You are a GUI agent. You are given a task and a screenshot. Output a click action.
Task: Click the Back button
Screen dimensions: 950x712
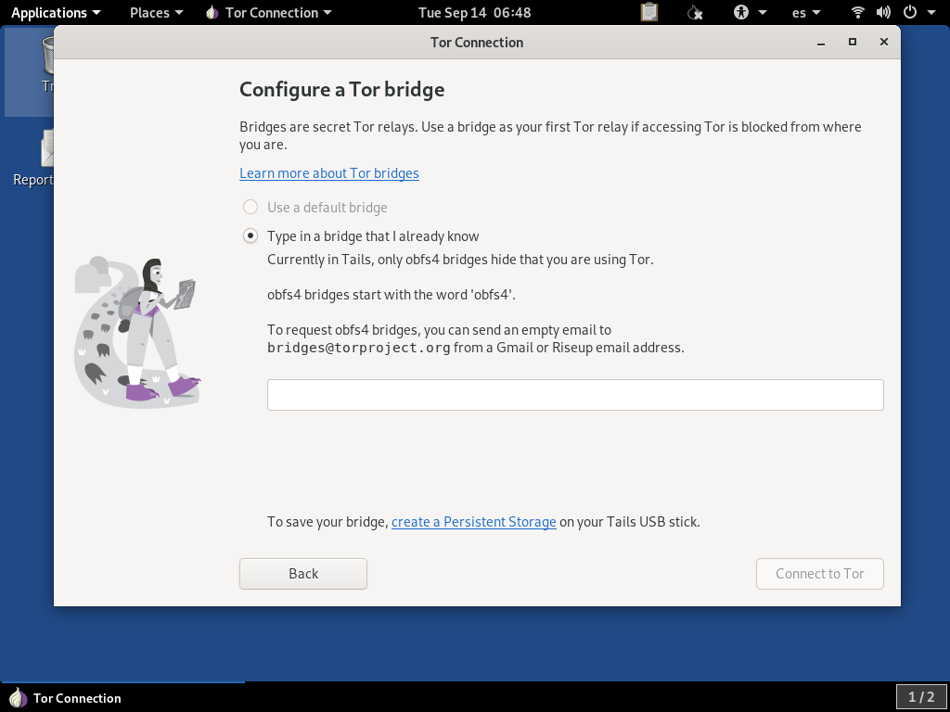pyautogui.click(x=303, y=573)
